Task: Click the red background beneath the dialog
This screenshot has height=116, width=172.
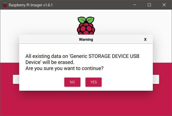Action: tap(86, 103)
